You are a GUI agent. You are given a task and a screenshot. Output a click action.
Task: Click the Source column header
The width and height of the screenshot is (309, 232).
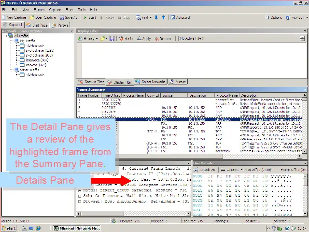[174, 95]
